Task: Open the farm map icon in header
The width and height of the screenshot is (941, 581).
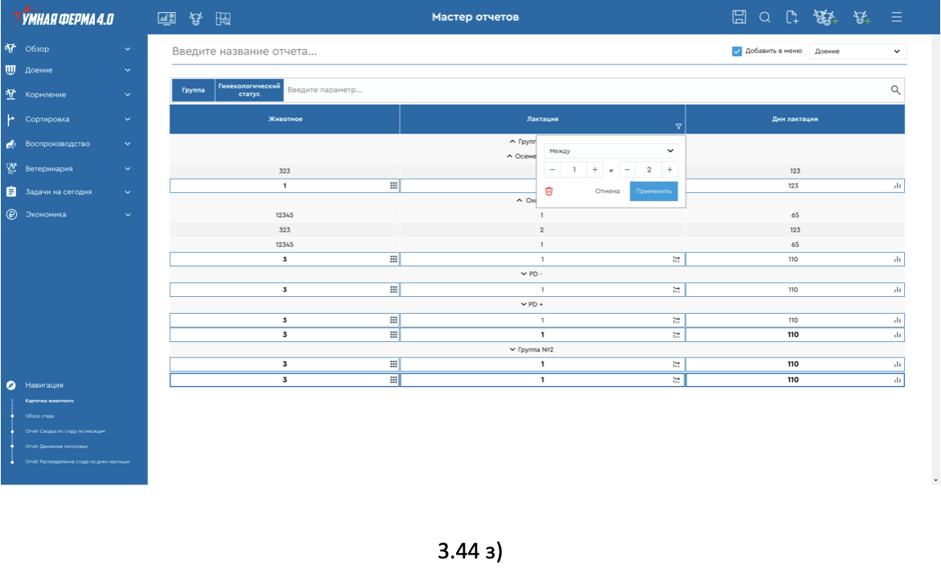Action: point(224,19)
